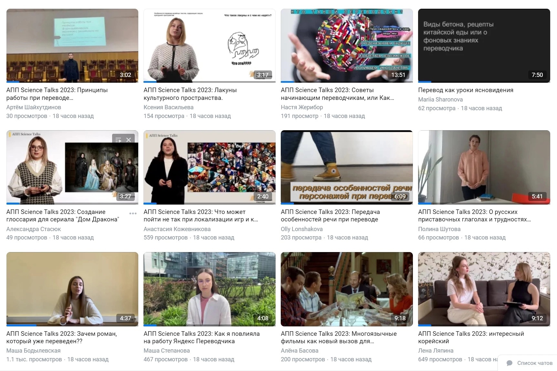Play video Зачем роман, который уже переведен
The width and height of the screenshot is (557, 371).
72,289
